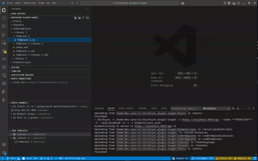Open the View menu

pyautogui.click(x=41, y=3)
